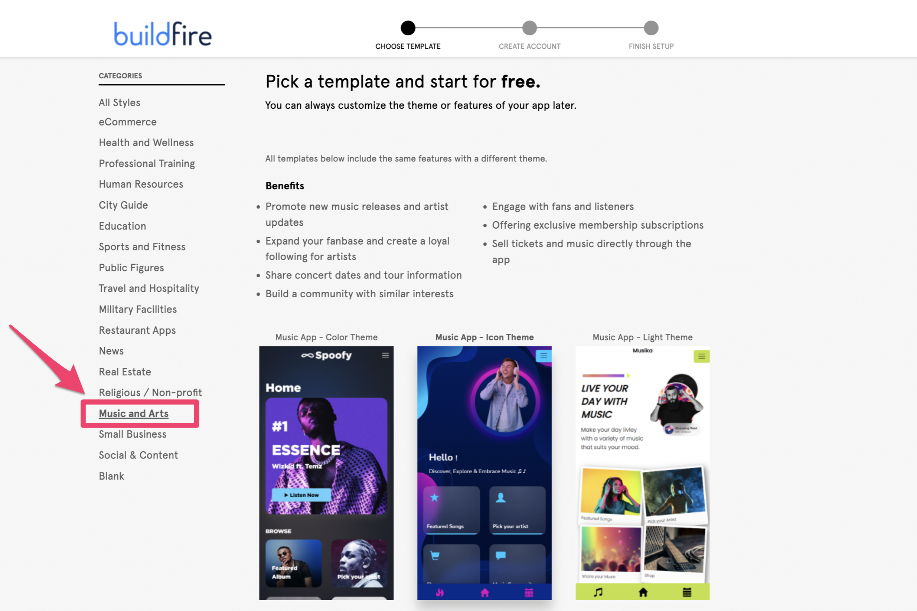Click the Featured Songs tile in Icon Theme

(x=451, y=510)
